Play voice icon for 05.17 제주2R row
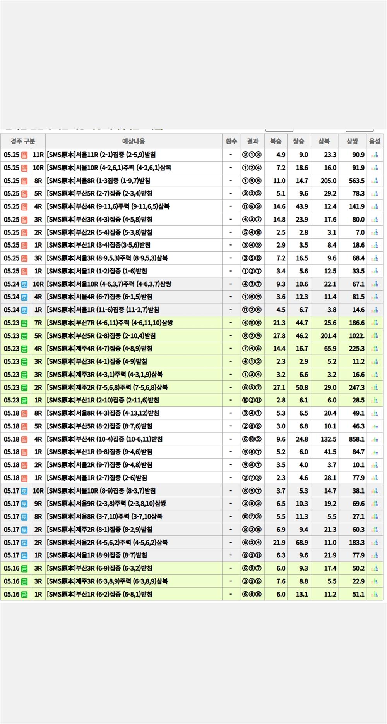 (375, 530)
